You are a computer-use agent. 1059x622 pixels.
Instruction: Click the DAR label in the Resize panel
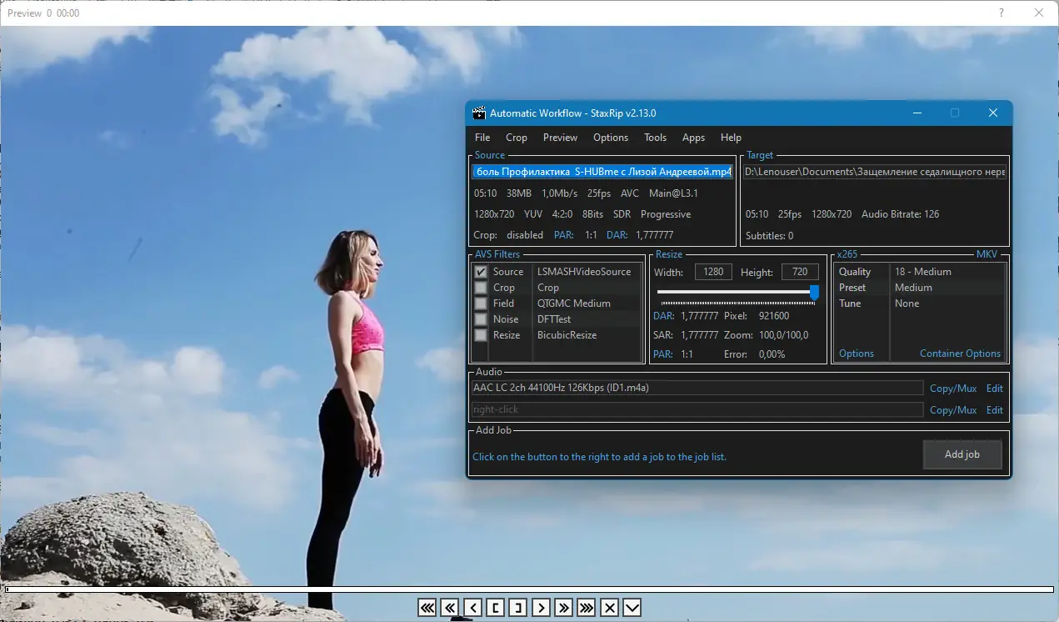tap(664, 316)
